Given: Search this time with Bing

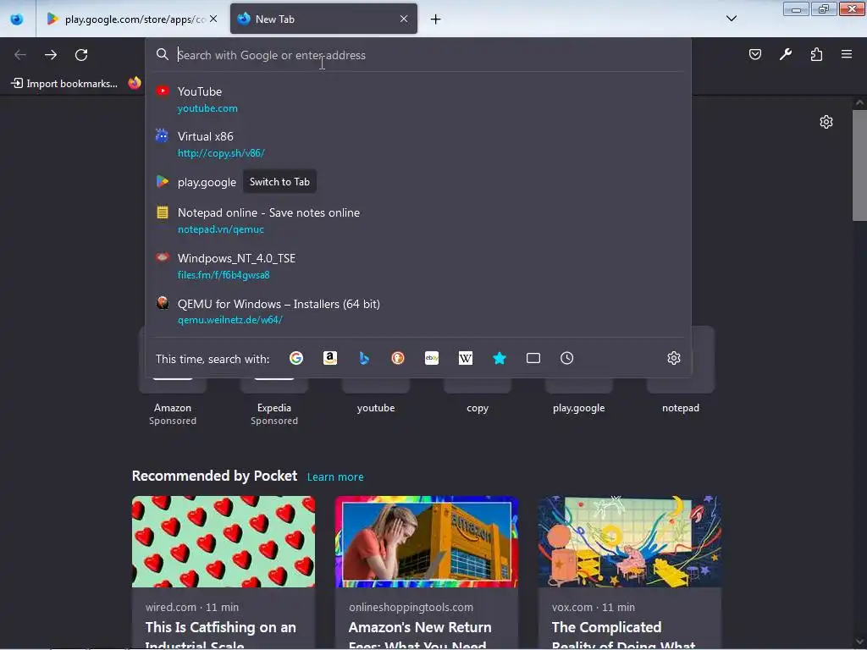Looking at the screenshot, I should tap(364, 358).
